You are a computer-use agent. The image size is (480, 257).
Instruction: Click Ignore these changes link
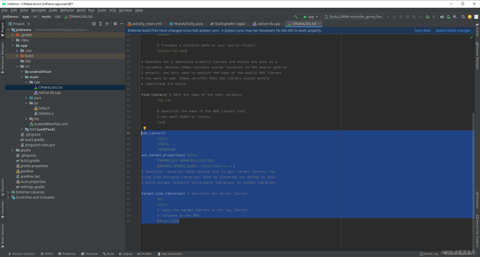[453, 30]
